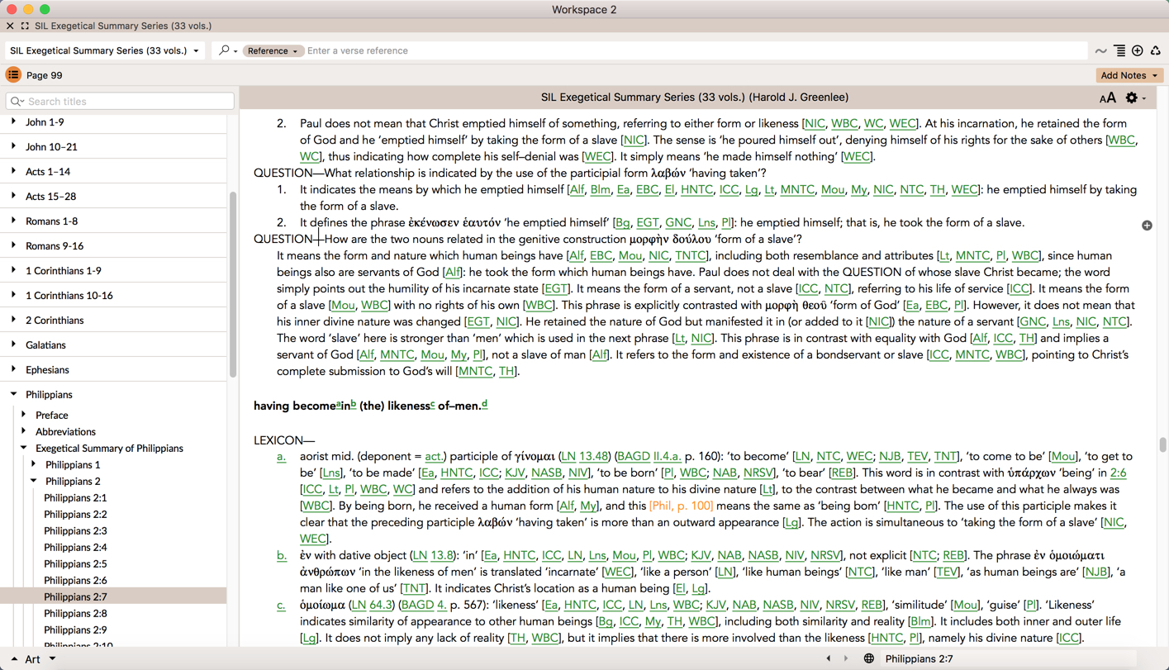Image resolution: width=1169 pixels, height=670 pixels.
Task: Go to previous history arrow
Action: pyautogui.click(x=829, y=659)
